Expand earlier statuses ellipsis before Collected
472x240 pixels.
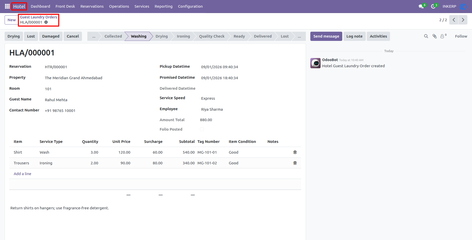coord(94,36)
